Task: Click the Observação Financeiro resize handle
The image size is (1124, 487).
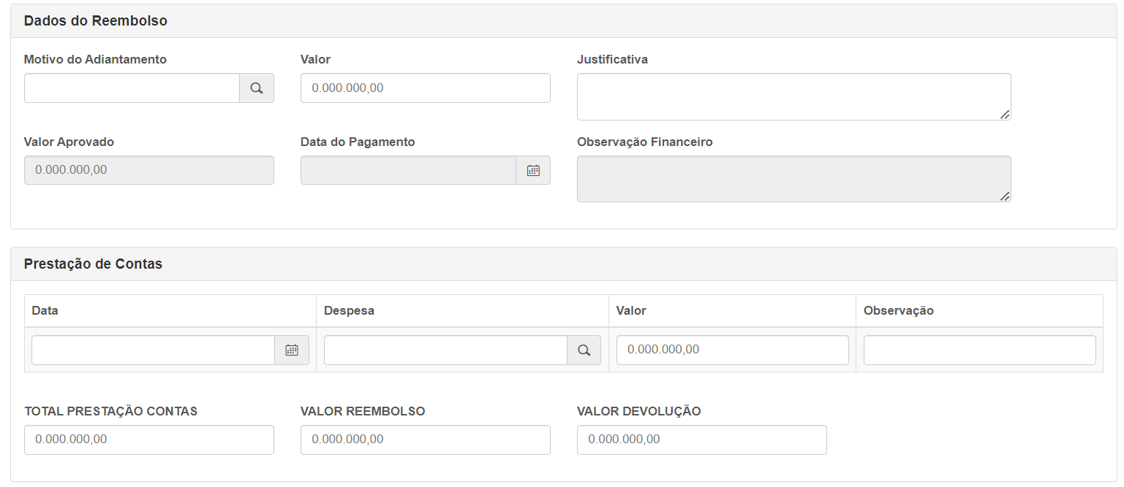Action: pyautogui.click(x=1005, y=196)
